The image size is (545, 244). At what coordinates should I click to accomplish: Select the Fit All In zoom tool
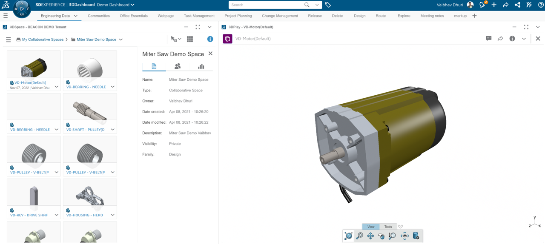(360, 236)
